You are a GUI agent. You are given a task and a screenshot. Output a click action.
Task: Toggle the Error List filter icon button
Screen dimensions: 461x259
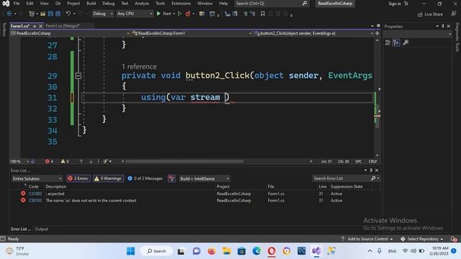[x=171, y=178]
